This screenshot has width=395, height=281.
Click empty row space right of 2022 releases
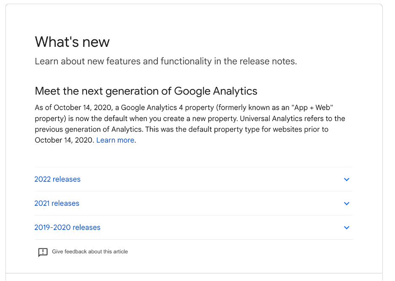point(211,179)
